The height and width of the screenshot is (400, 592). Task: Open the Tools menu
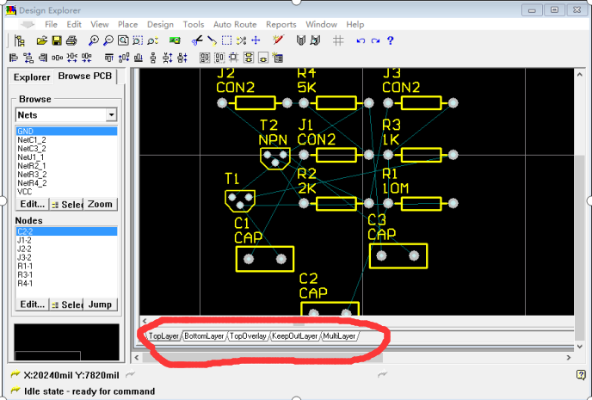tap(194, 25)
